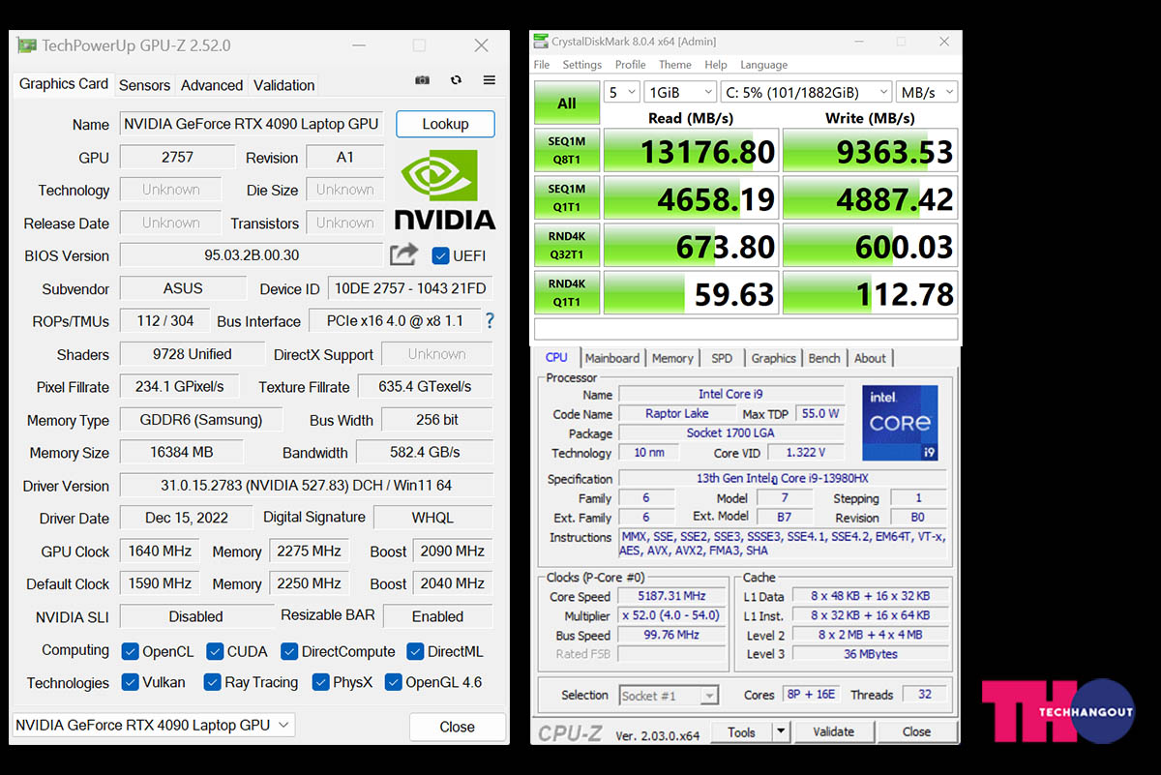Click the CPU-Z Specification field i9-13980HX

[x=783, y=478]
